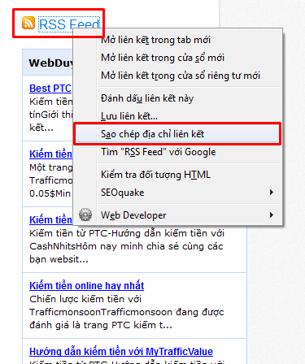Click text 'Chiến lược kiếm tiền với'

[x=85, y=299]
